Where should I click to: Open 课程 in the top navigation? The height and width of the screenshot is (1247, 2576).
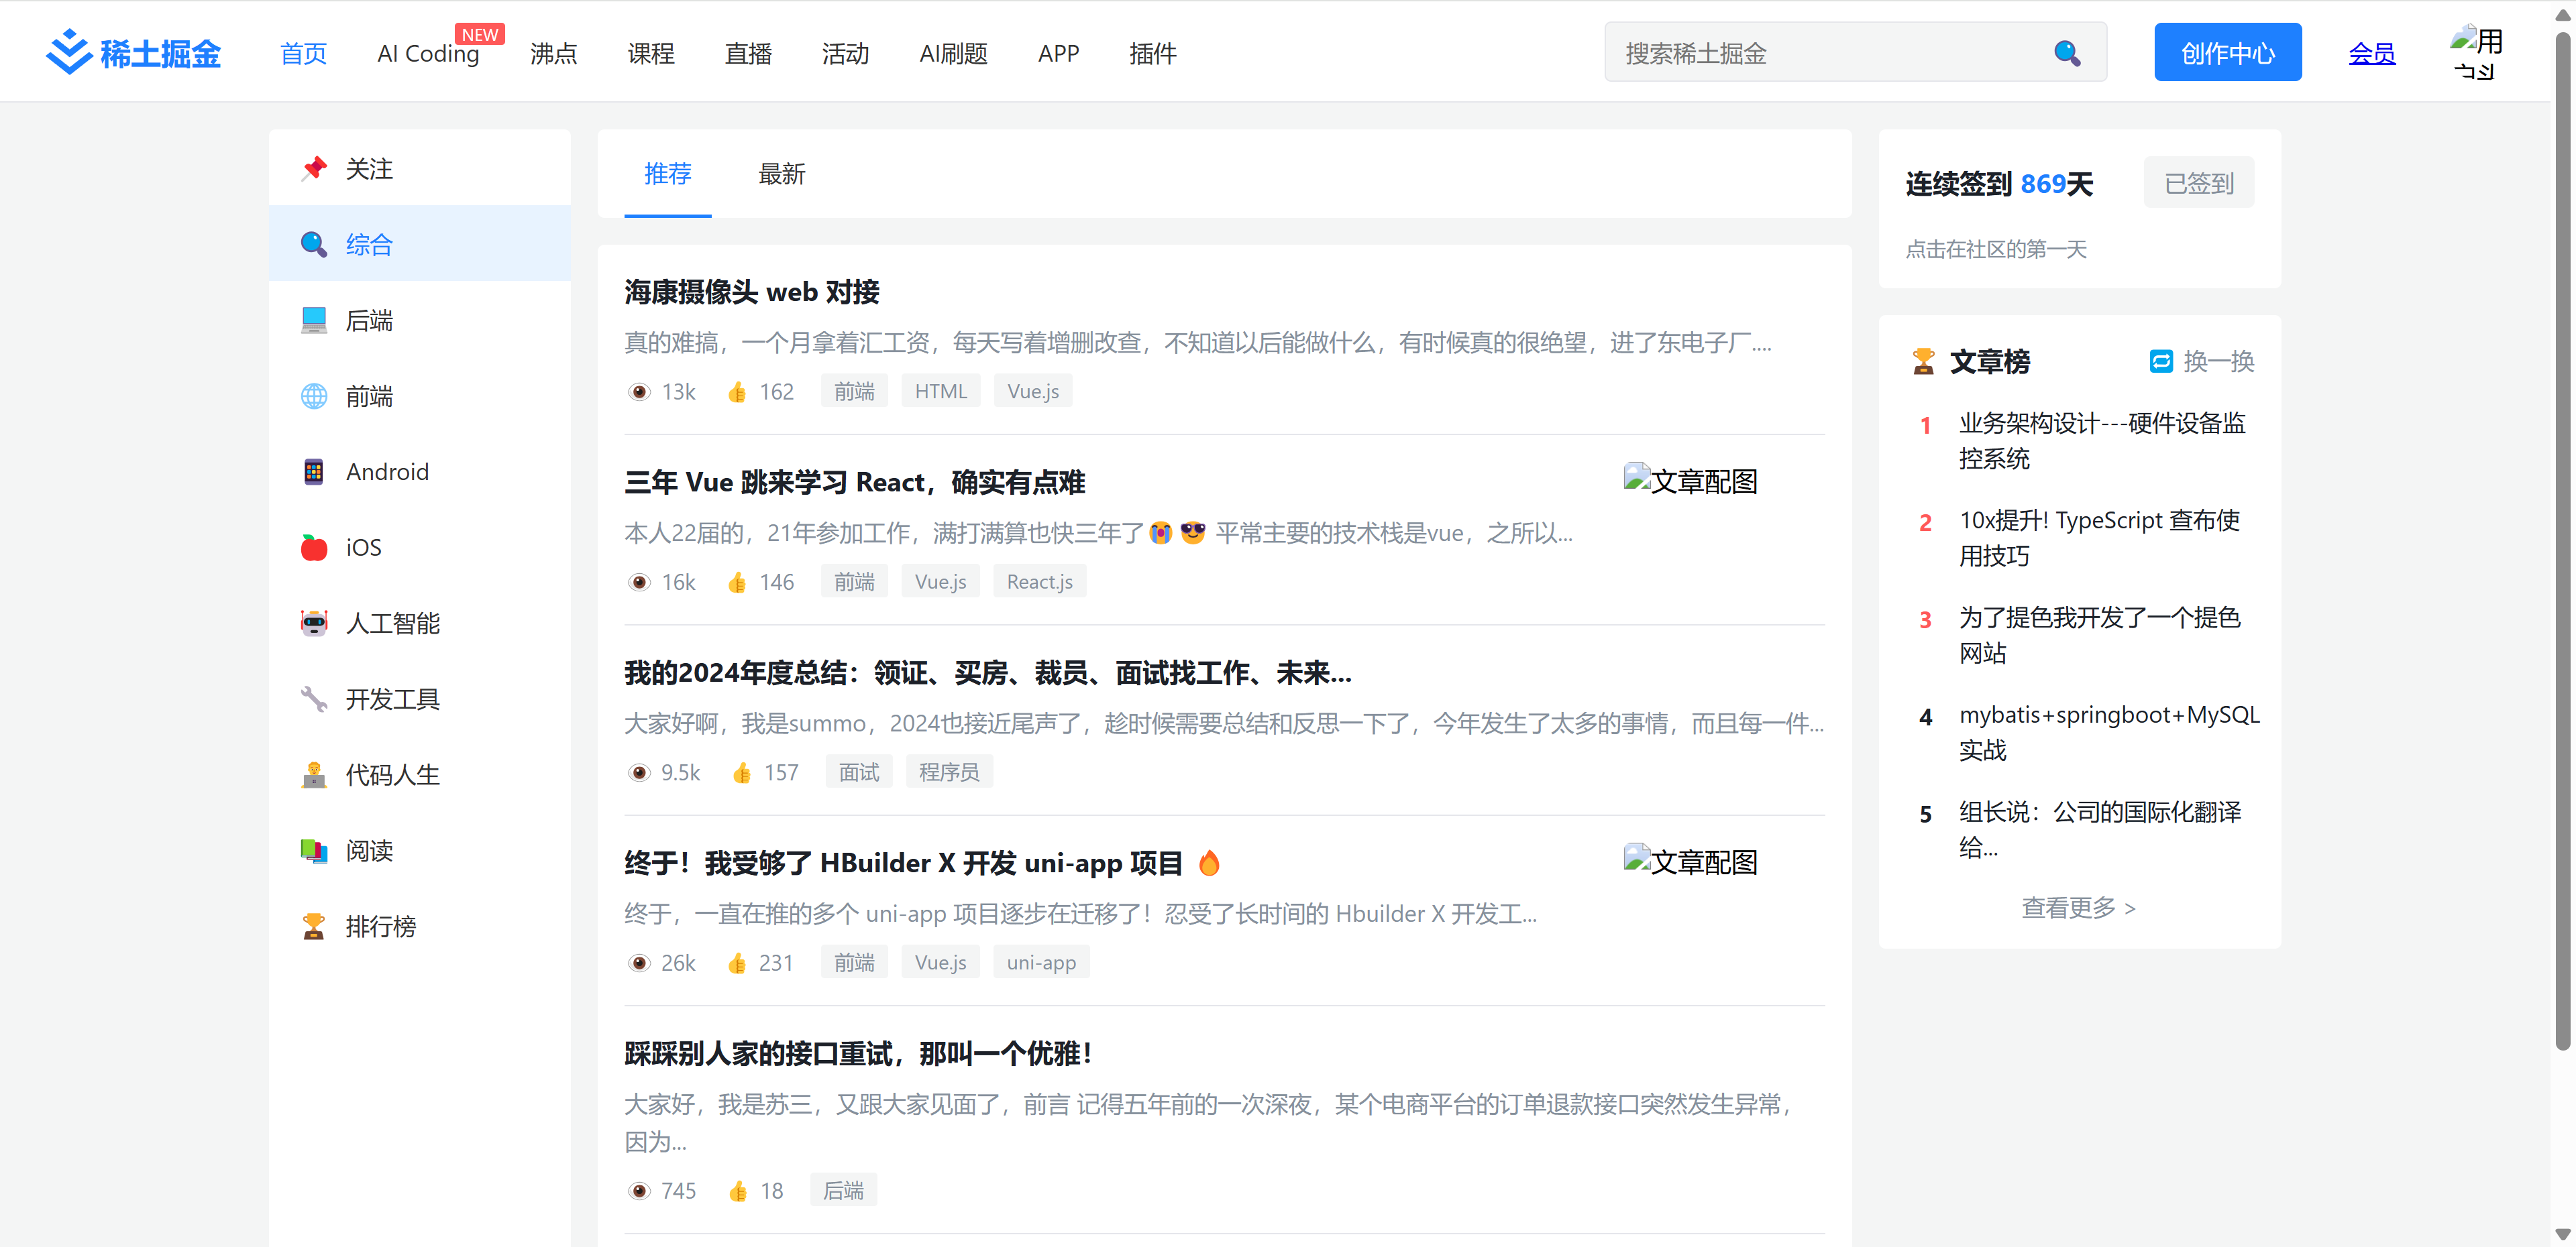point(651,54)
